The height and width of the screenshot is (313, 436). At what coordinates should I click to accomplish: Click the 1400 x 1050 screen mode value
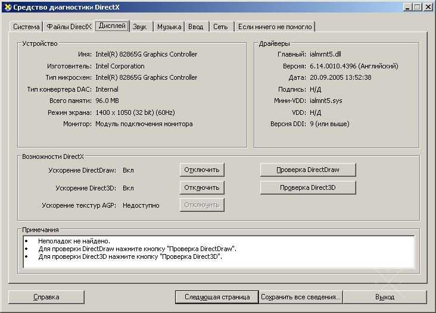pos(135,112)
